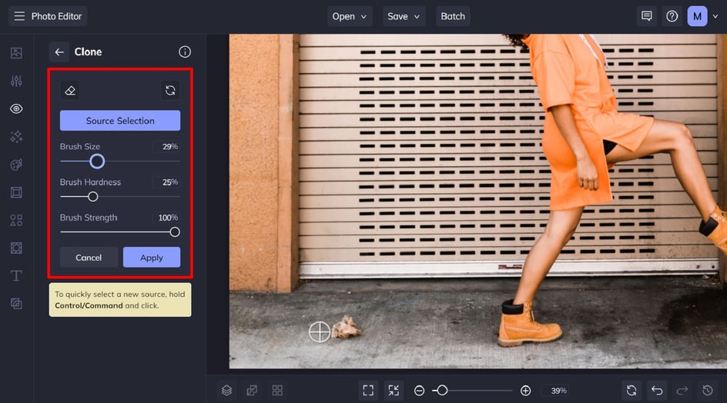Image resolution: width=727 pixels, height=403 pixels.
Task: Open the Effects sparkle sidebar icon
Action: point(16,137)
